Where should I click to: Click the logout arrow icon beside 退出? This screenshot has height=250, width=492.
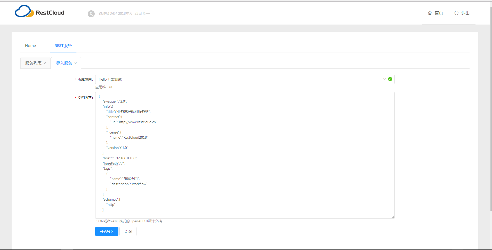456,13
